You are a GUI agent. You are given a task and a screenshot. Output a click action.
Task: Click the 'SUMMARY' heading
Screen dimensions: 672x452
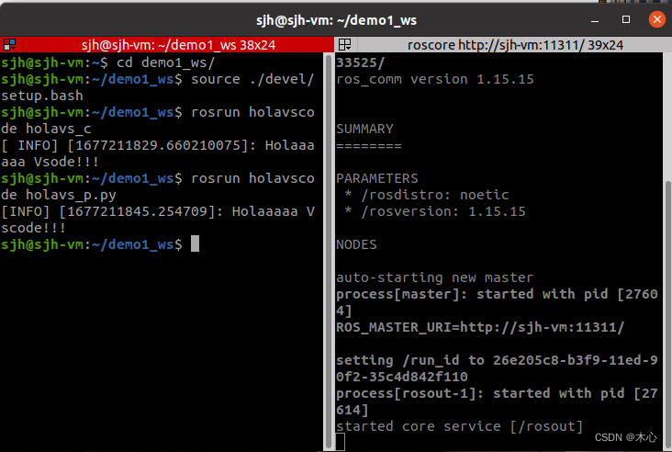coord(364,129)
